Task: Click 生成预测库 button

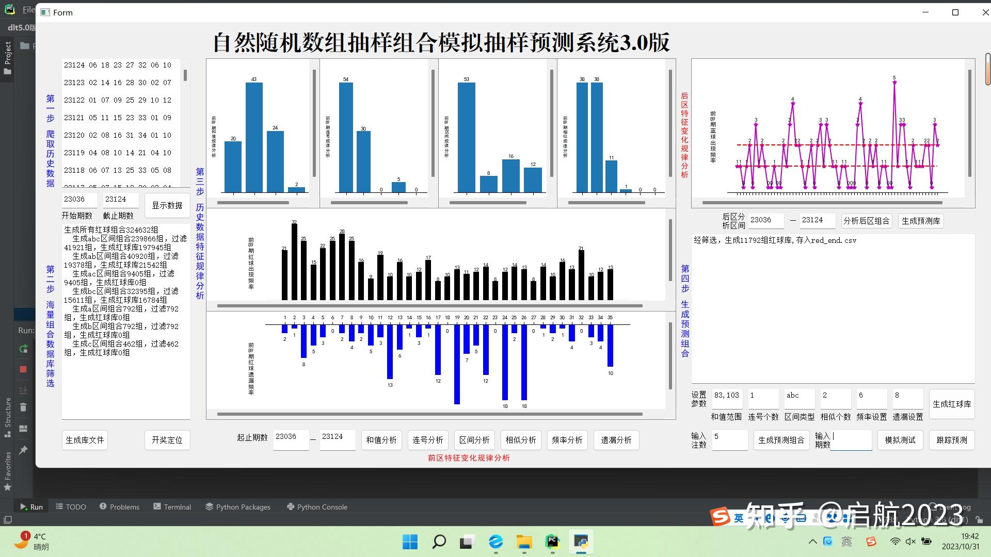Action: point(921,221)
